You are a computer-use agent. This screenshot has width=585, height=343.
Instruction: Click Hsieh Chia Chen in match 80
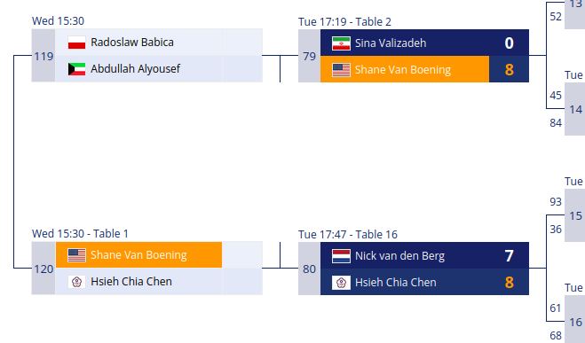click(395, 283)
